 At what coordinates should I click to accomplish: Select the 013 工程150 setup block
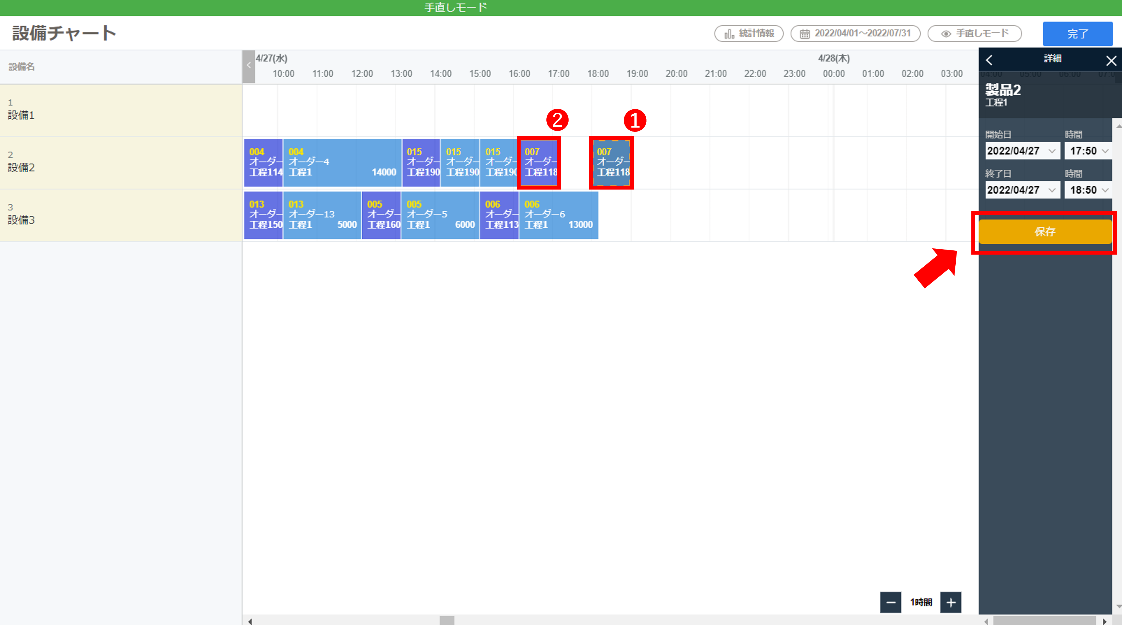point(263,215)
